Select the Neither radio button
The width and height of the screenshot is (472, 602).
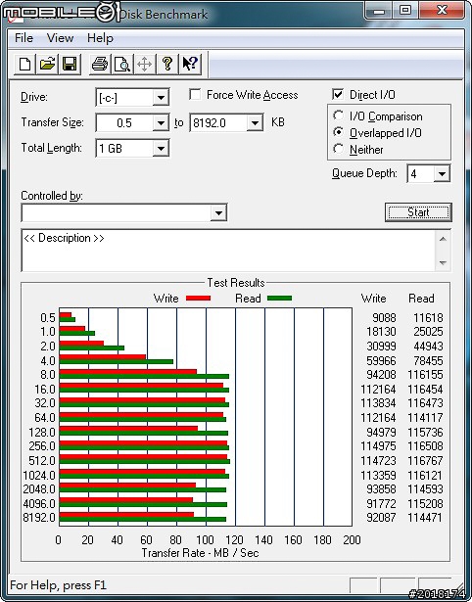(x=339, y=149)
